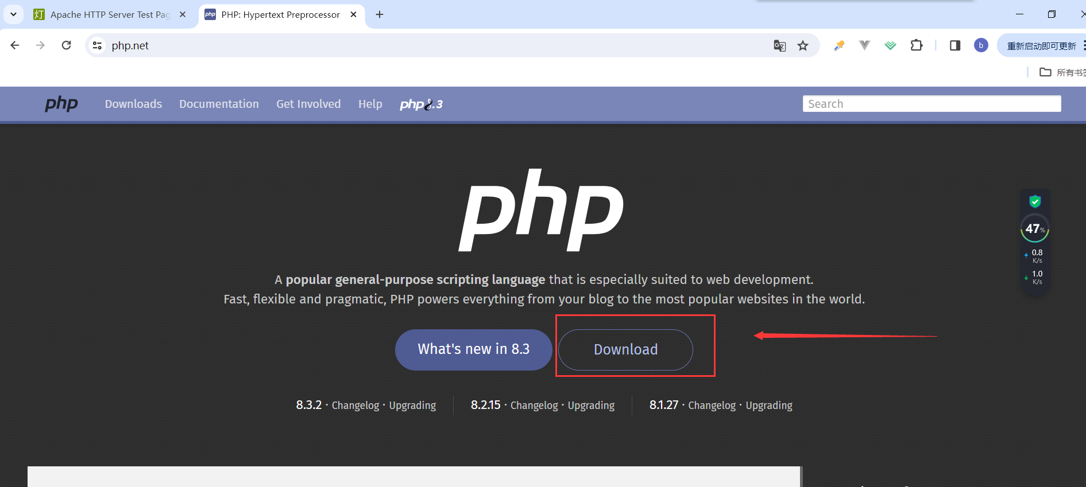
Task: Go back to previous page
Action: pos(15,45)
